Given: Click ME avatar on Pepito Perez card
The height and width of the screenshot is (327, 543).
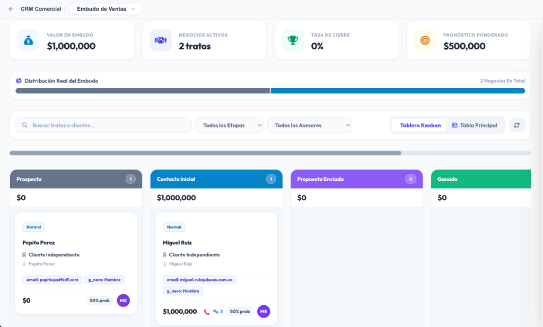Looking at the screenshot, I should 123,301.
